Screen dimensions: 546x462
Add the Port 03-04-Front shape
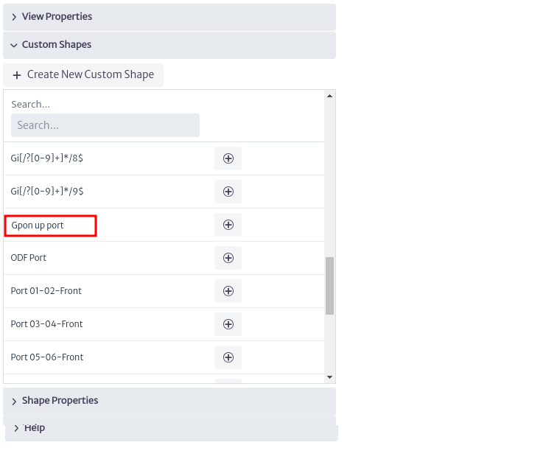[x=228, y=324]
